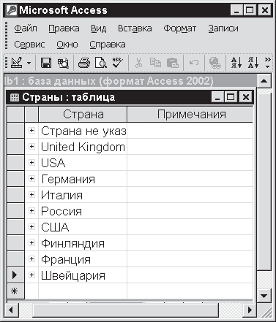Switch to Design view icon
Viewport: 276px width, 322px height.
[17, 63]
